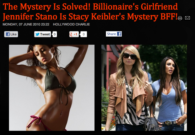195x135 pixels.
Task: Click 'Mystery BFF!' at headline end
Action: click(x=152, y=17)
